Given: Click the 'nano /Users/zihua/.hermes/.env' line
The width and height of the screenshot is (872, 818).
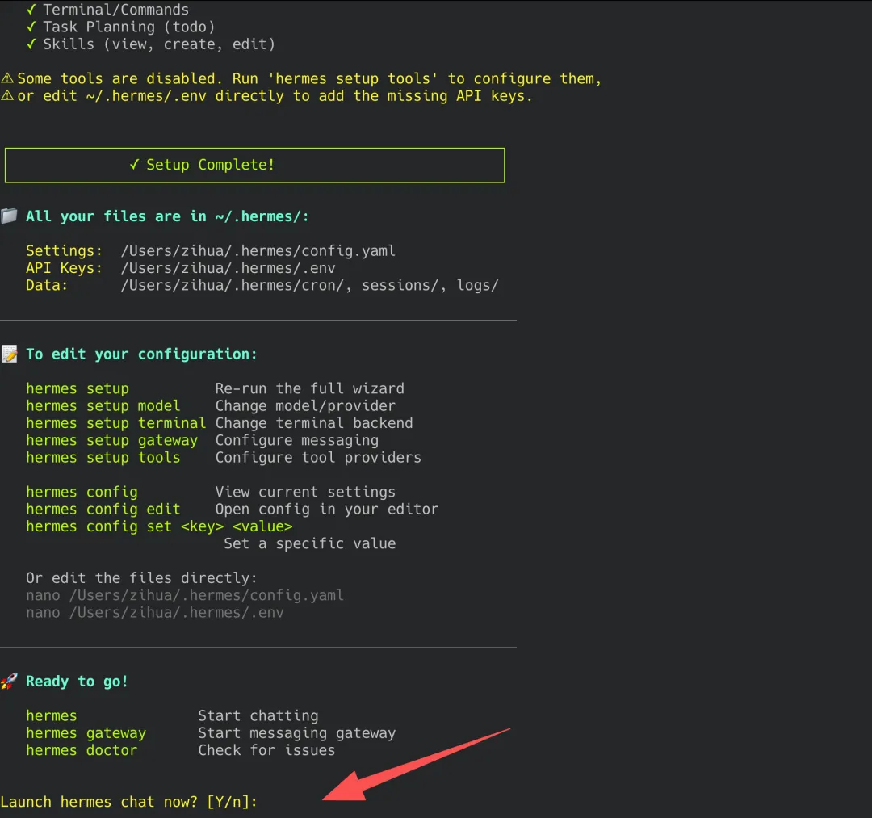Looking at the screenshot, I should click(x=154, y=613).
